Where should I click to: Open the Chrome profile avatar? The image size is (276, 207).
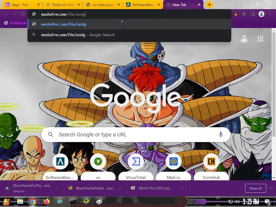261,14
